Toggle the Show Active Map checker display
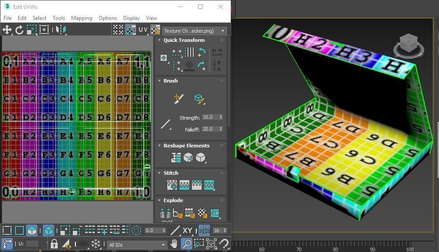 [131, 30]
